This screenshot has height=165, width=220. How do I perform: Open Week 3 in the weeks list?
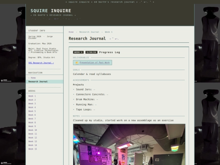pos(32,104)
